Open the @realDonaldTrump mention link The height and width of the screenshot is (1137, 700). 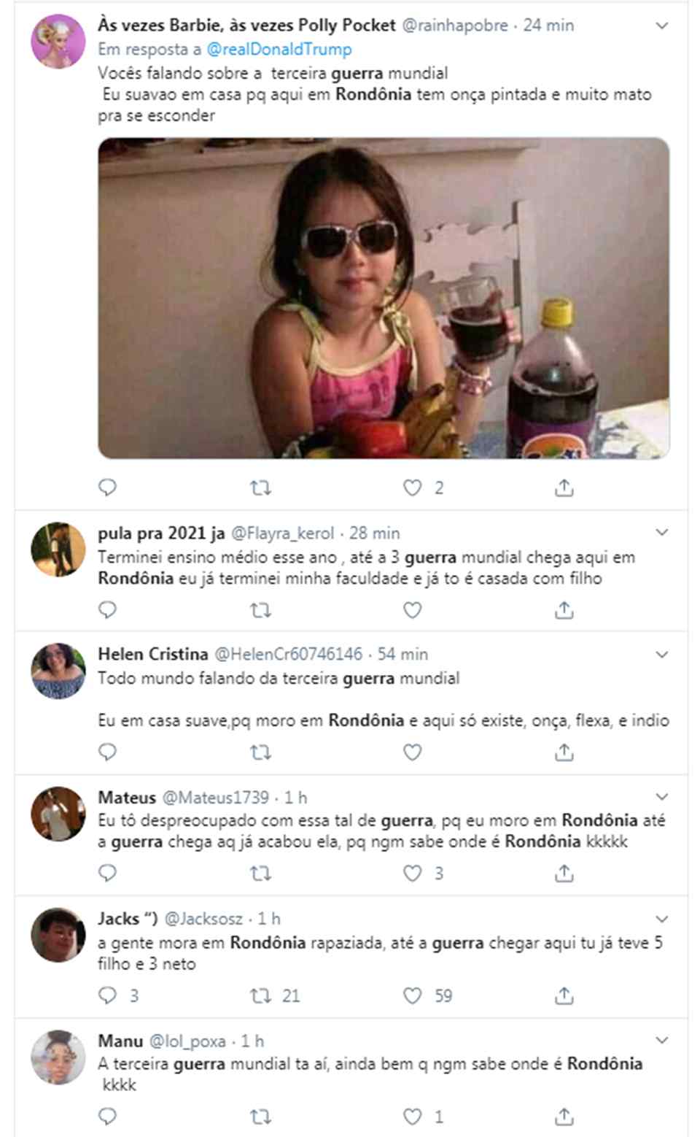(279, 50)
